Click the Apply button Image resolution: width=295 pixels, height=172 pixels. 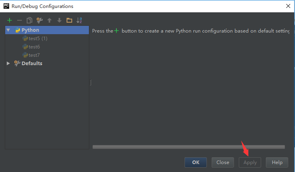pos(250,162)
